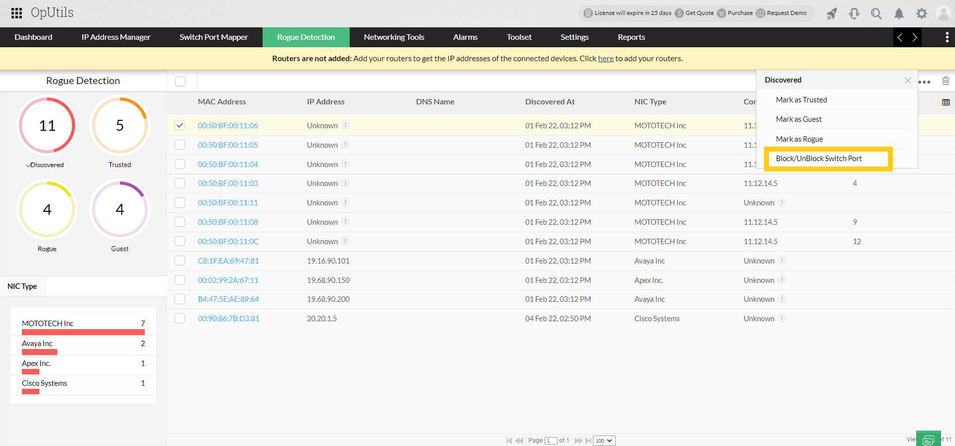955x446 pixels.
Task: Click the Avaya Inc red bar
Action: (39, 352)
